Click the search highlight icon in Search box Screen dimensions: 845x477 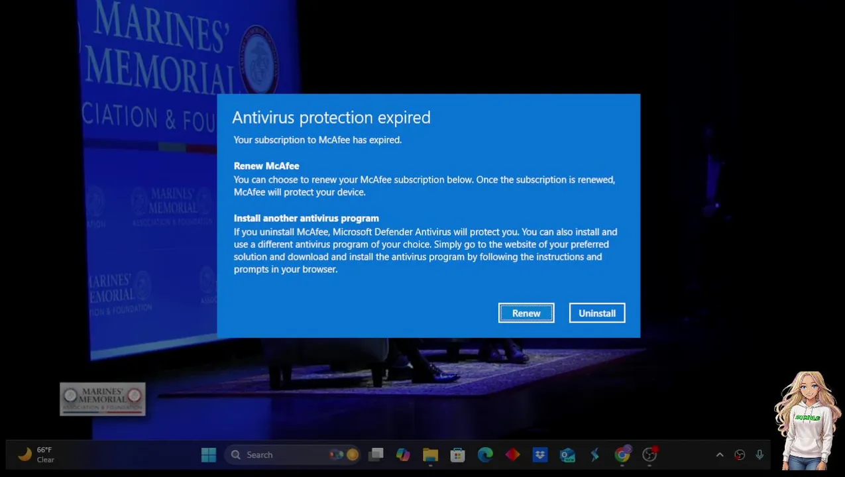coord(344,454)
